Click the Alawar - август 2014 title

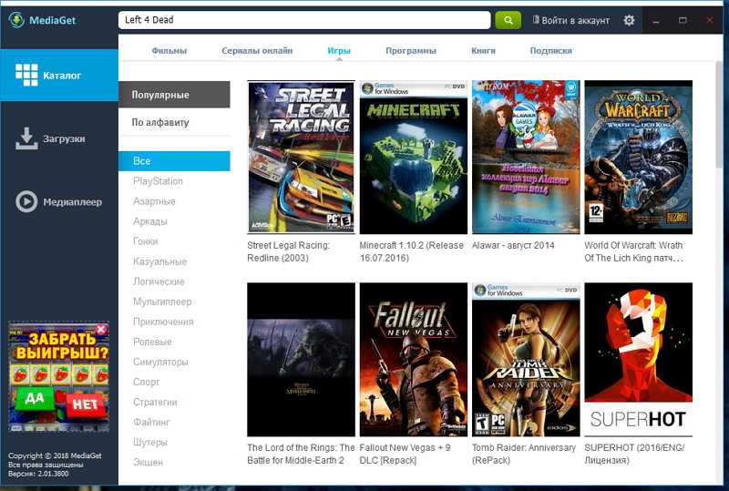[x=513, y=245]
